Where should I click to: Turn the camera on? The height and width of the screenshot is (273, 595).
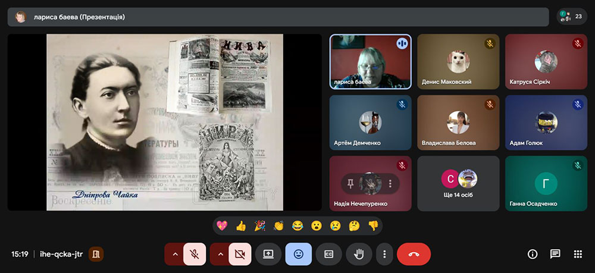(240, 254)
